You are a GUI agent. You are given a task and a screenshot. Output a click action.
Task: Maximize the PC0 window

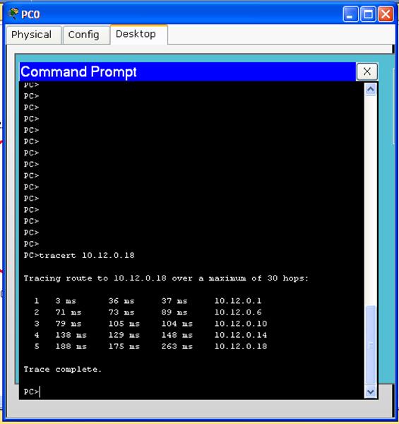tap(368, 14)
